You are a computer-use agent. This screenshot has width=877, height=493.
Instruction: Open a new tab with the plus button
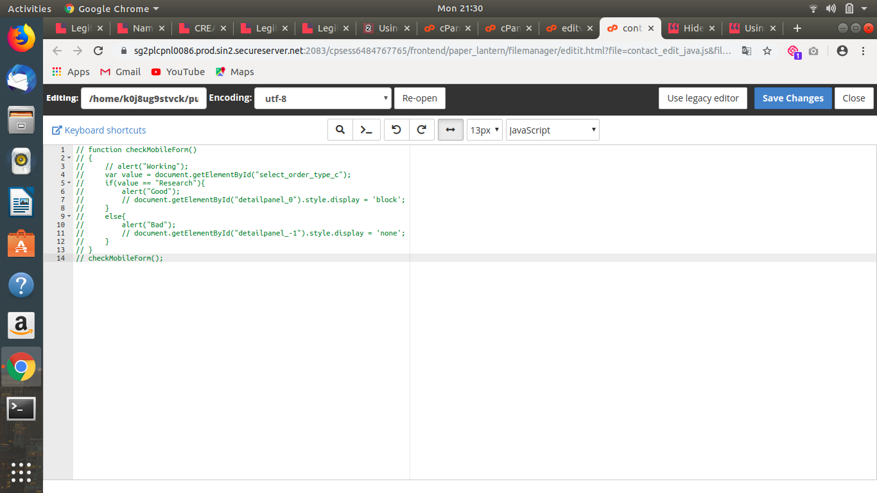pos(797,28)
